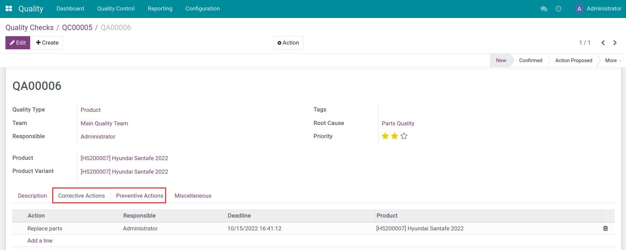Go to previous record arrow
This screenshot has width=626, height=250.
pos(603,43)
